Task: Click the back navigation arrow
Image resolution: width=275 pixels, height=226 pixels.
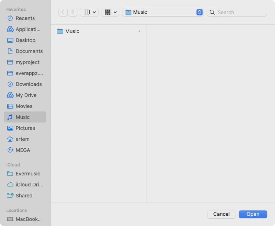Action: pos(63,12)
